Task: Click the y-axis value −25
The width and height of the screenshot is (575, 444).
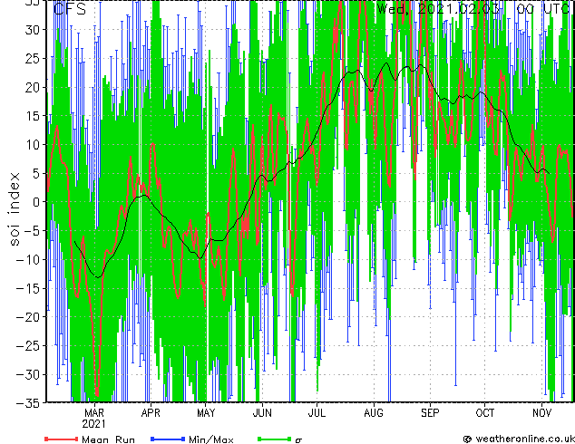Action: (30, 346)
